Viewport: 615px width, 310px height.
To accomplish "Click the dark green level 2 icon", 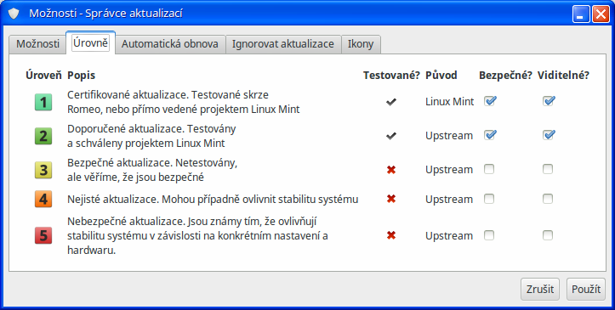I will click(43, 136).
